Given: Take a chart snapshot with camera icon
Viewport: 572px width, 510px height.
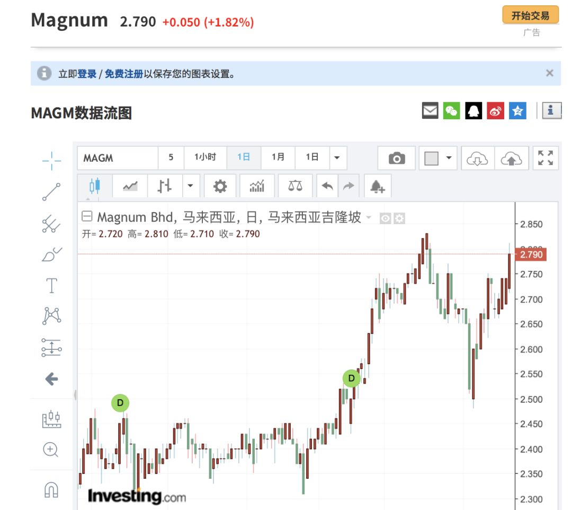Looking at the screenshot, I should (397, 158).
